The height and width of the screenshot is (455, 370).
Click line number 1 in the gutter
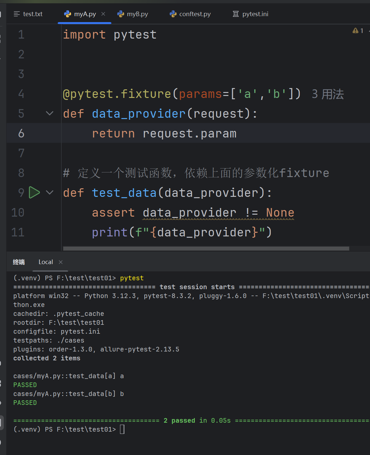(x=21, y=35)
